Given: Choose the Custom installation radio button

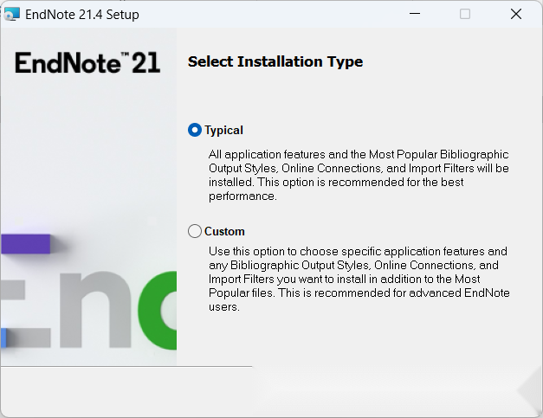Looking at the screenshot, I should pos(195,232).
